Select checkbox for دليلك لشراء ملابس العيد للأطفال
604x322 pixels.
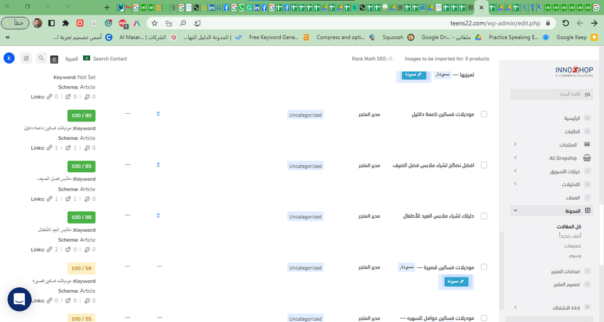click(x=484, y=216)
